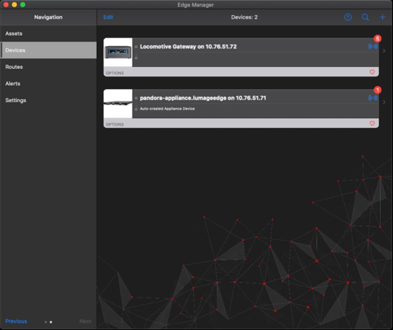Open the help question mark icon
This screenshot has width=393, height=330.
(348, 17)
